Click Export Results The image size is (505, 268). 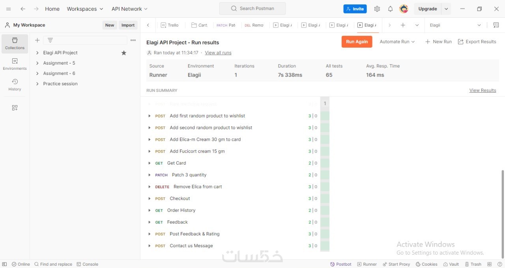point(477,42)
